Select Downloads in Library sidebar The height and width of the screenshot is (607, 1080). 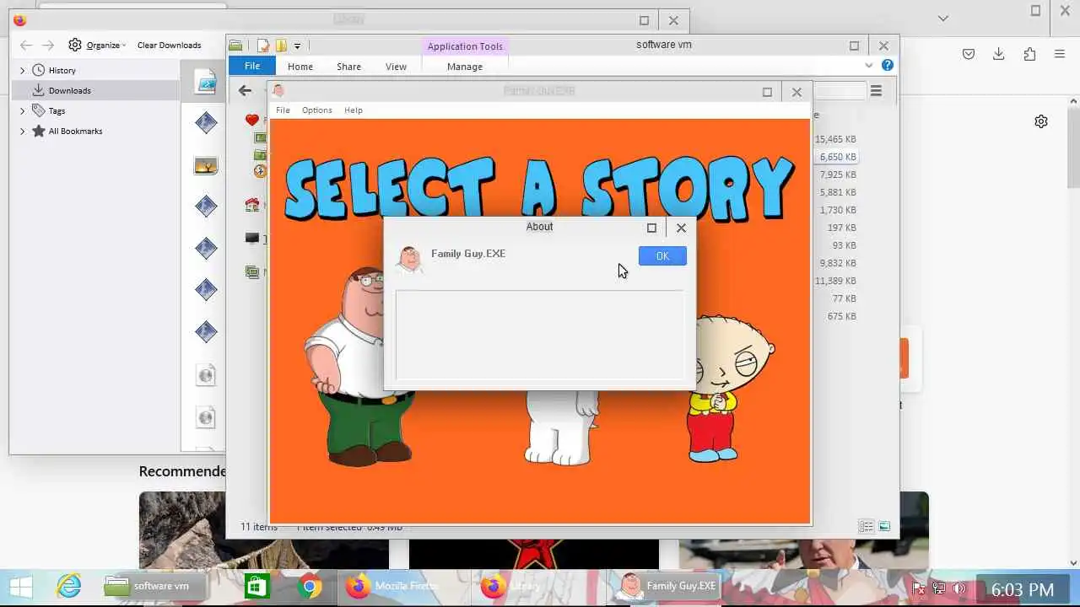click(x=69, y=91)
